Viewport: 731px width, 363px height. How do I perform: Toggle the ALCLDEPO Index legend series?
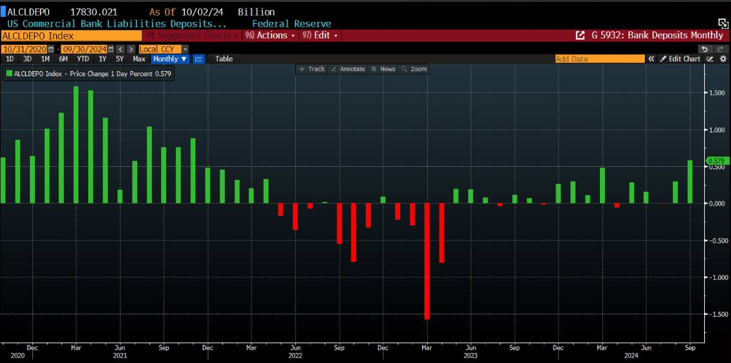[x=9, y=74]
